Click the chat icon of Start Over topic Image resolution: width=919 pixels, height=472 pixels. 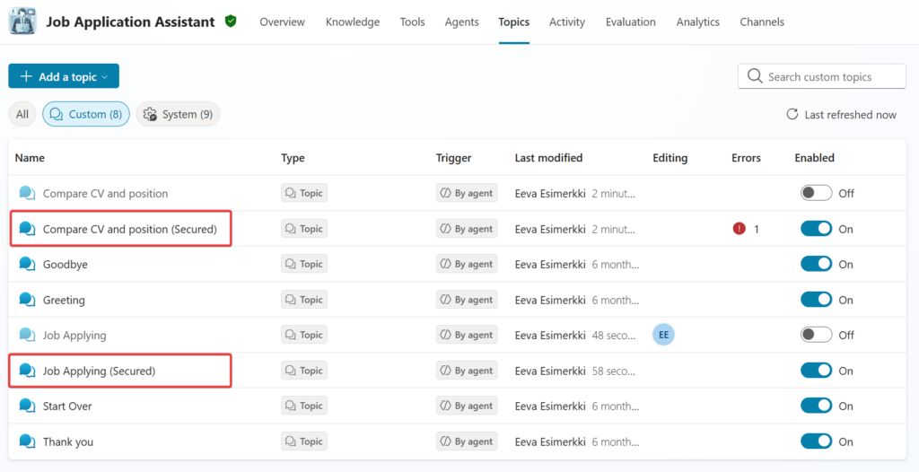[x=28, y=406]
